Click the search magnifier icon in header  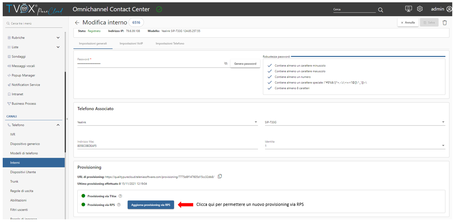(381, 10)
